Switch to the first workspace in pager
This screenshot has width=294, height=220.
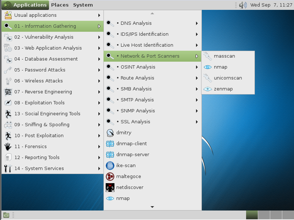point(252,215)
